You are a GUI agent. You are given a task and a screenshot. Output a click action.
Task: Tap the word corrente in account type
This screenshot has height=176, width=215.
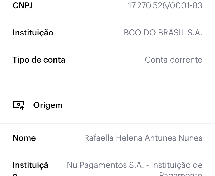tap(186, 60)
